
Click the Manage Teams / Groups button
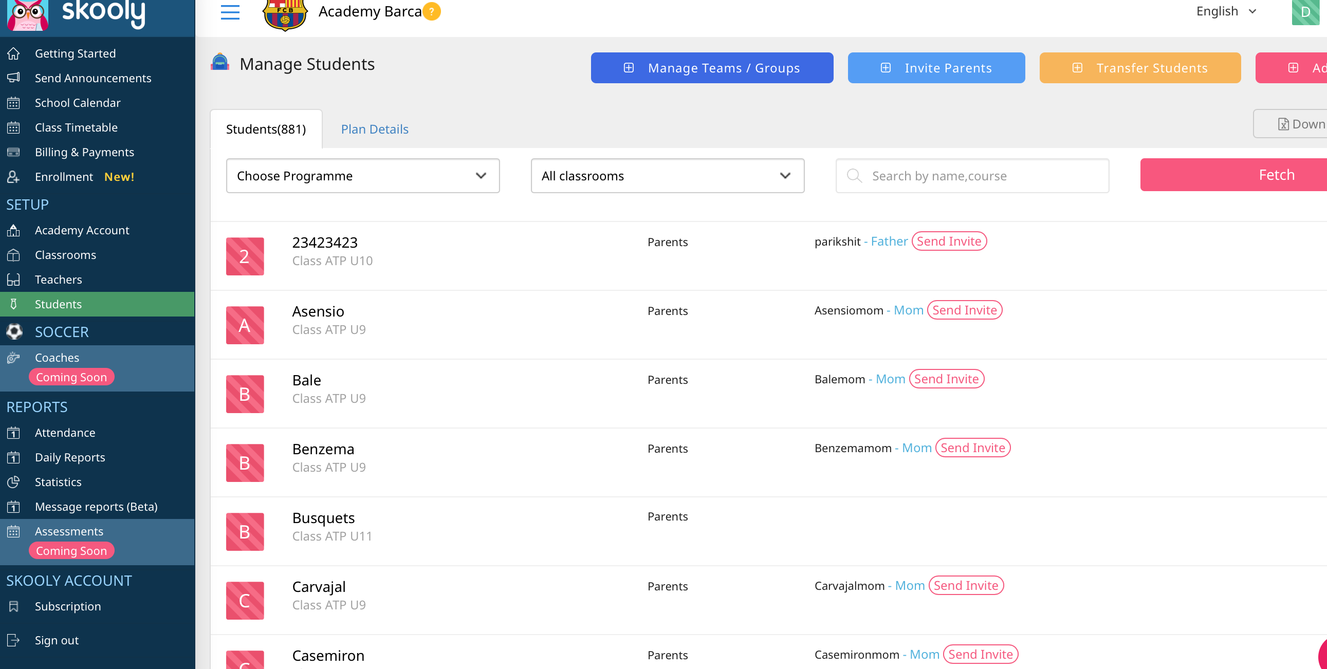712,67
